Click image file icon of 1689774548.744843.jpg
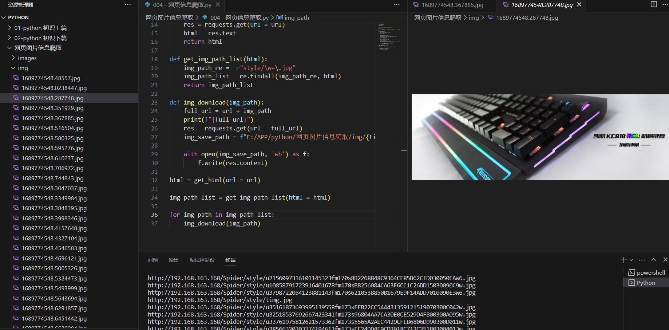 pyautogui.click(x=16, y=178)
